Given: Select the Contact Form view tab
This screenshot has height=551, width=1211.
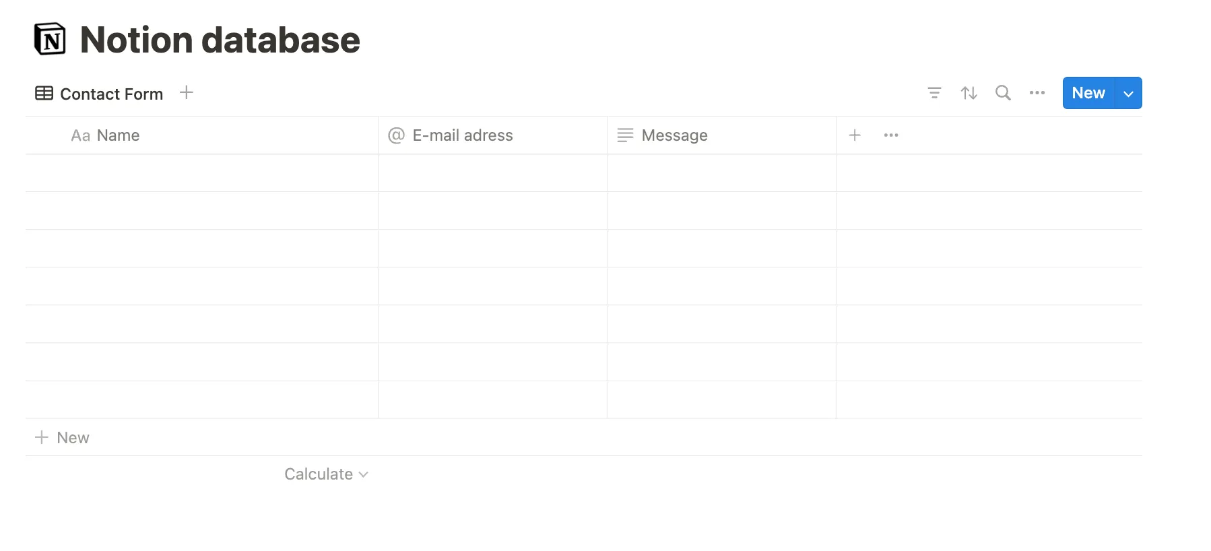Looking at the screenshot, I should [x=111, y=94].
